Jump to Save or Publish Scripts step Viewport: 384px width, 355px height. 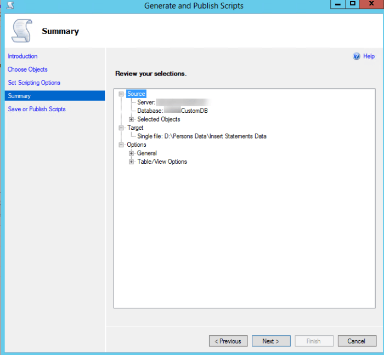[x=37, y=109]
